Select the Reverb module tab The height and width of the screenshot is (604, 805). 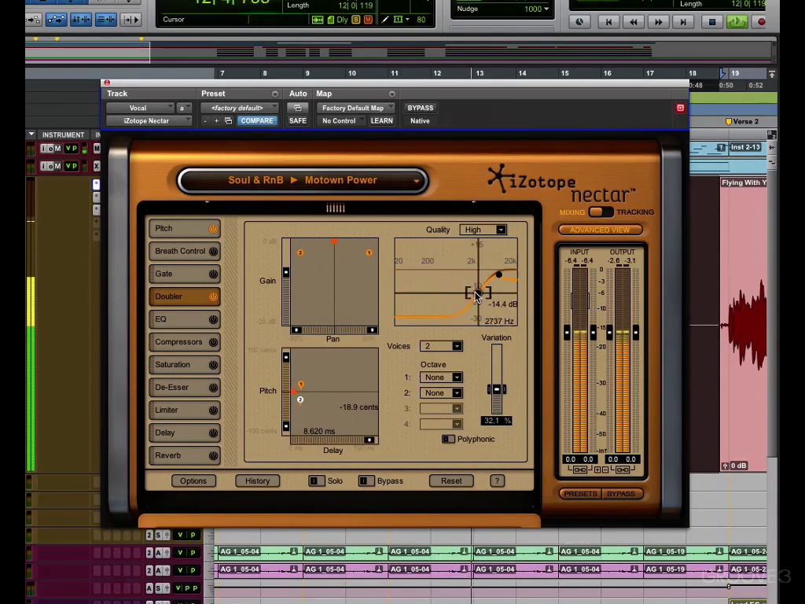coord(184,455)
